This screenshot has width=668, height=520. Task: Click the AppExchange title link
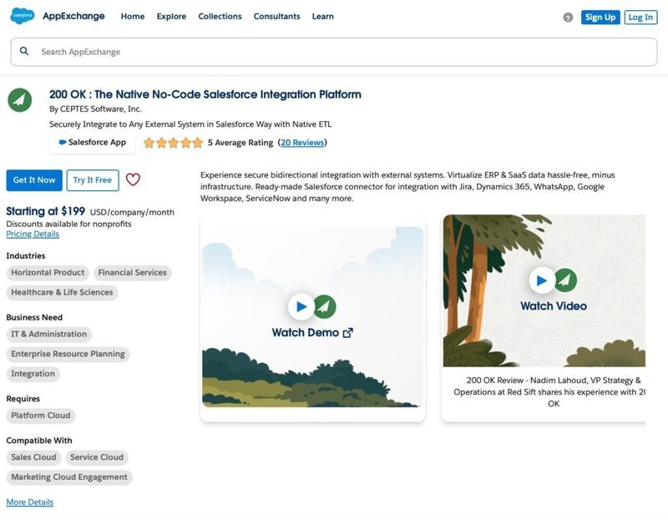[73, 16]
